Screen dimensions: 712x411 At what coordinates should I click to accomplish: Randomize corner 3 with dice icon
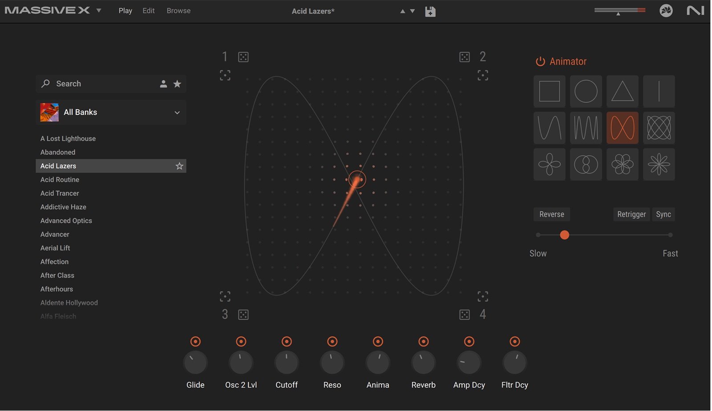243,314
